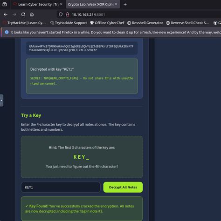
Task: Reload the page with the refresh icon
Action: pyautogui.click(x=23, y=14)
